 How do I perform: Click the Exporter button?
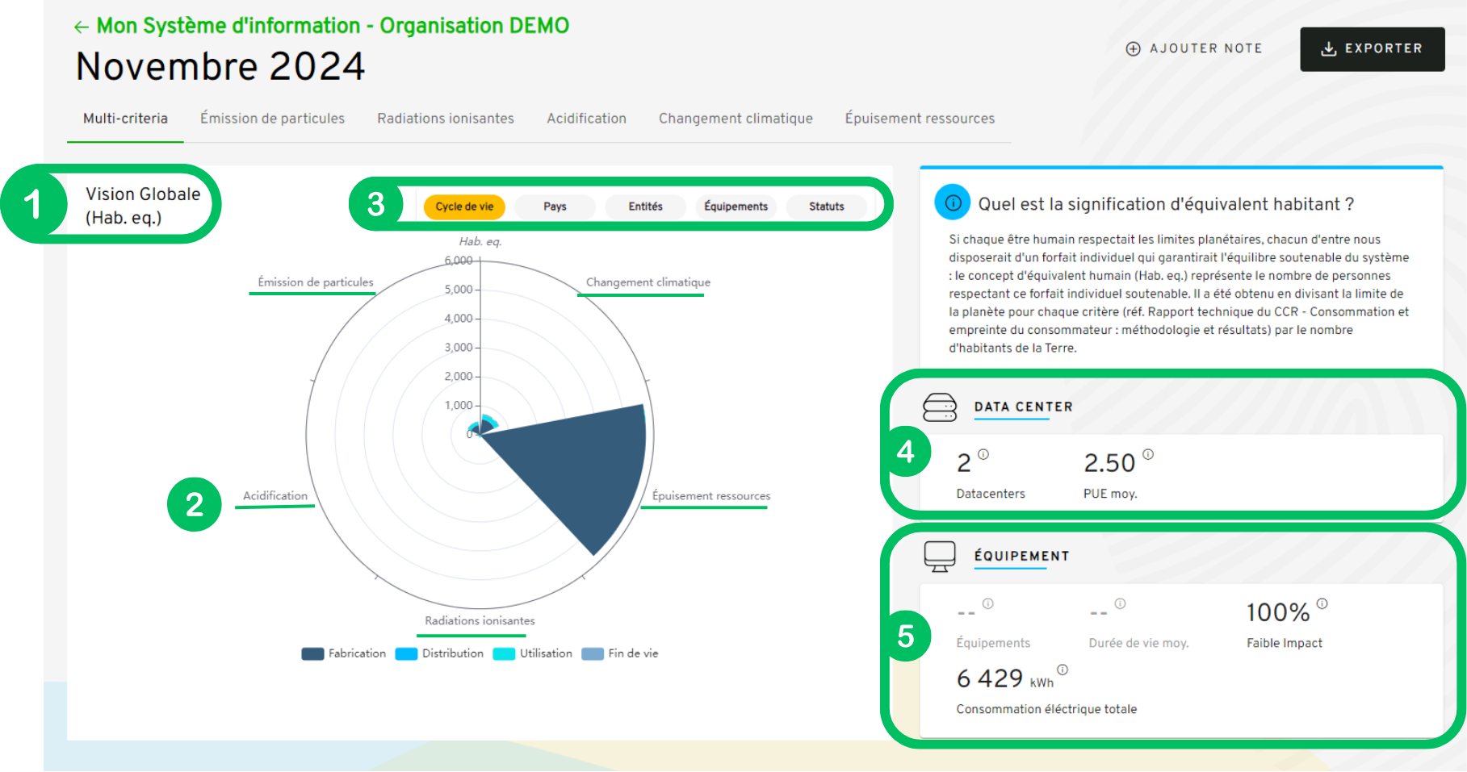coord(1372,49)
